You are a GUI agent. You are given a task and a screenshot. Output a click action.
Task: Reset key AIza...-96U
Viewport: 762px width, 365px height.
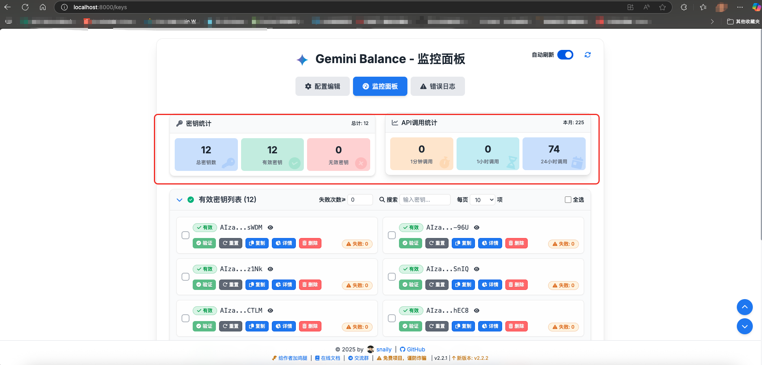point(437,243)
